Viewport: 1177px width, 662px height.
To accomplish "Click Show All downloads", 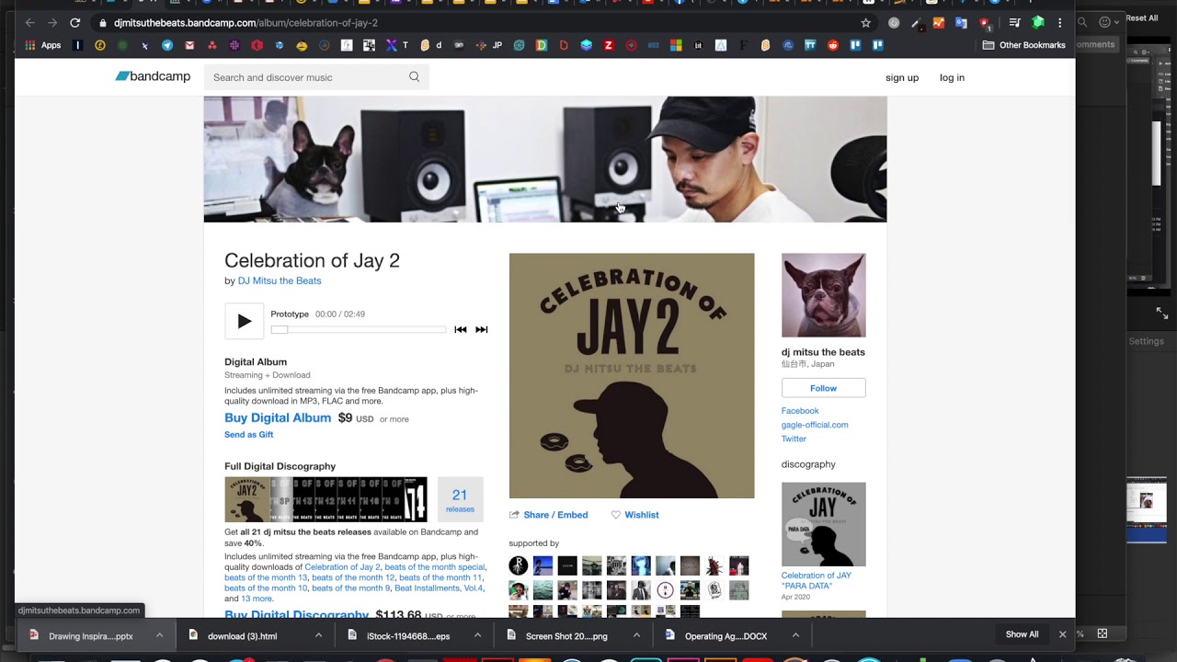I will (x=1022, y=634).
